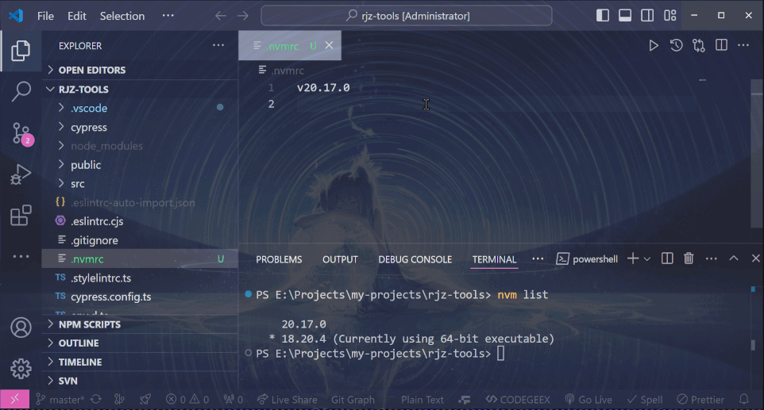The height and width of the screenshot is (410, 764).
Task: Toggle CODEGEEX in status bar
Action: pos(518,400)
